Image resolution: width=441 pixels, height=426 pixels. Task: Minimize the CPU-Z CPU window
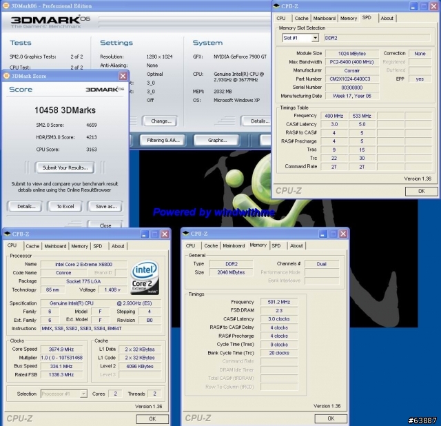[x=144, y=234]
